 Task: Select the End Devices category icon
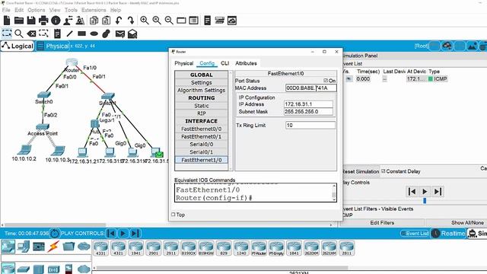click(24, 247)
